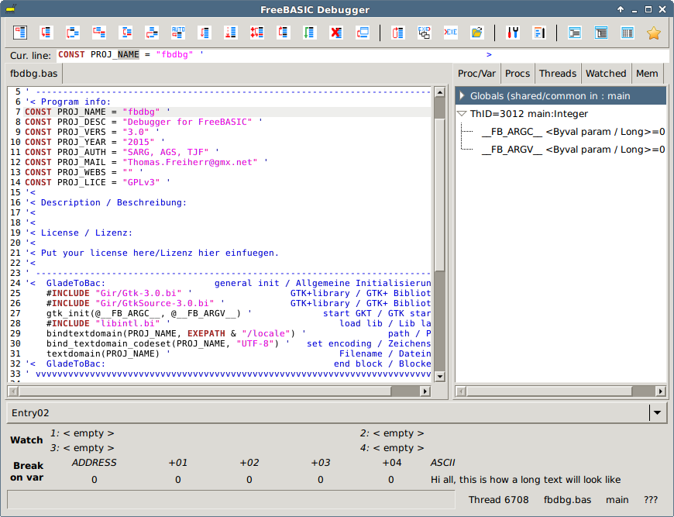
Task: Click the yellow star toolbar icon
Action: click(653, 33)
